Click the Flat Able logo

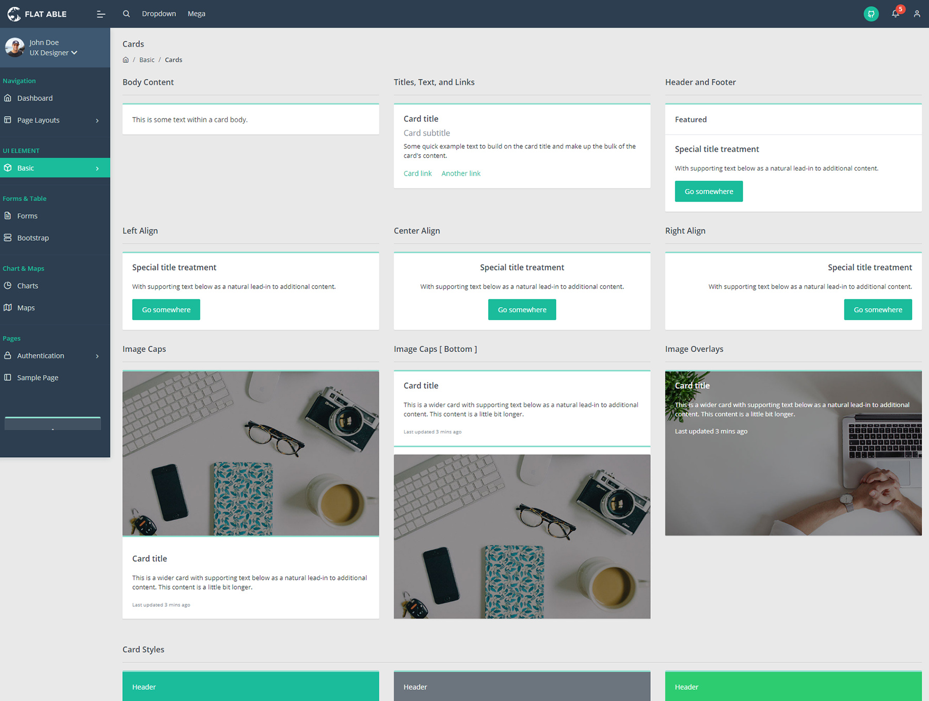37,14
